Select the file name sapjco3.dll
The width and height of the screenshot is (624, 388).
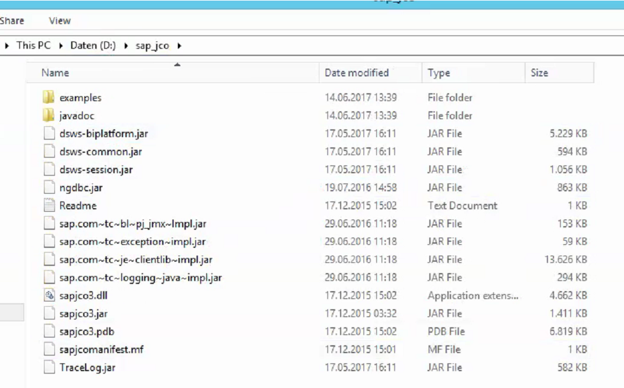[83, 295]
